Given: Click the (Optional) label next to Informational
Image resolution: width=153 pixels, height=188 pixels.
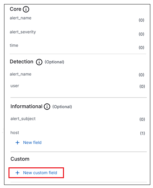Looking at the screenshot, I should (x=62, y=107).
